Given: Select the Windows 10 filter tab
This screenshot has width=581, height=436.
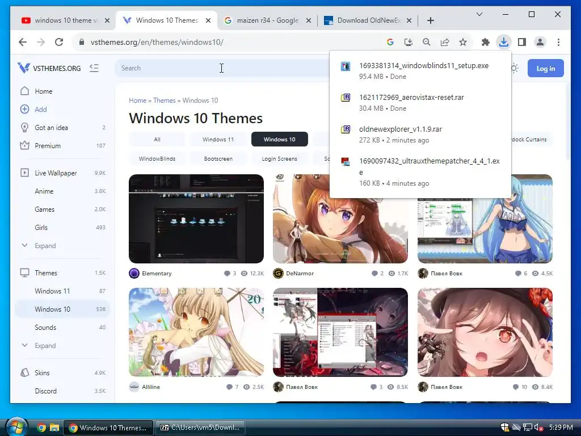Looking at the screenshot, I should click(x=279, y=140).
